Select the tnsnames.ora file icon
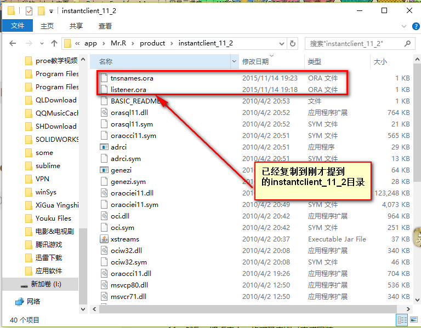The width and height of the screenshot is (421, 328). (x=104, y=78)
